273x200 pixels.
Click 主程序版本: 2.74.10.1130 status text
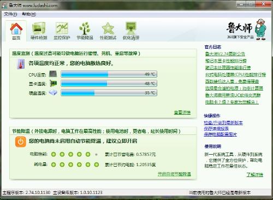coord(26,192)
